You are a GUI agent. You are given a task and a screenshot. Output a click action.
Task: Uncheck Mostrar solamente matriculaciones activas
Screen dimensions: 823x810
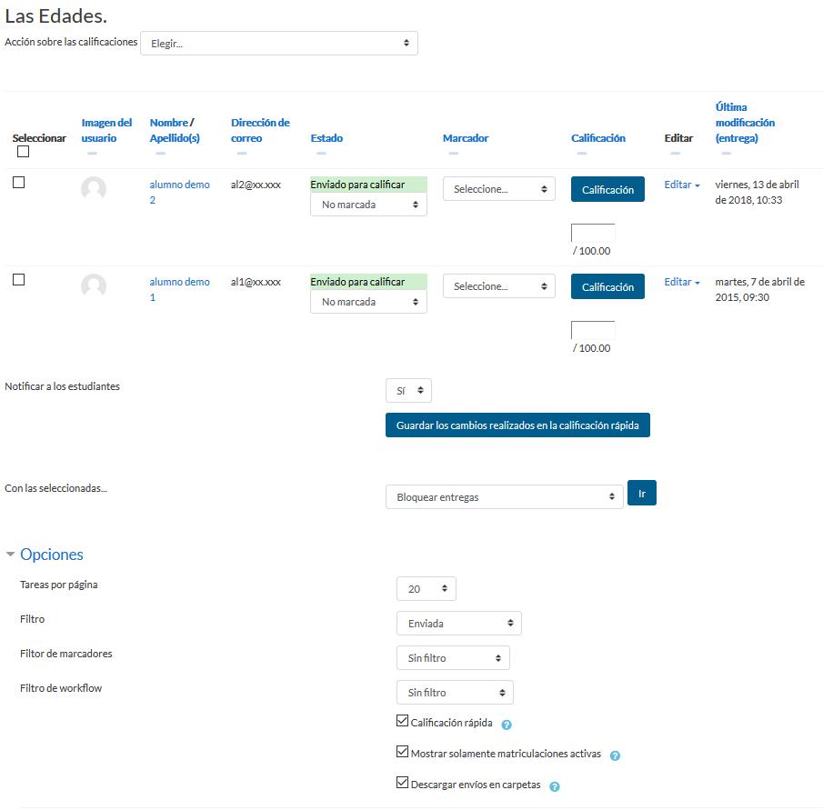(402, 752)
